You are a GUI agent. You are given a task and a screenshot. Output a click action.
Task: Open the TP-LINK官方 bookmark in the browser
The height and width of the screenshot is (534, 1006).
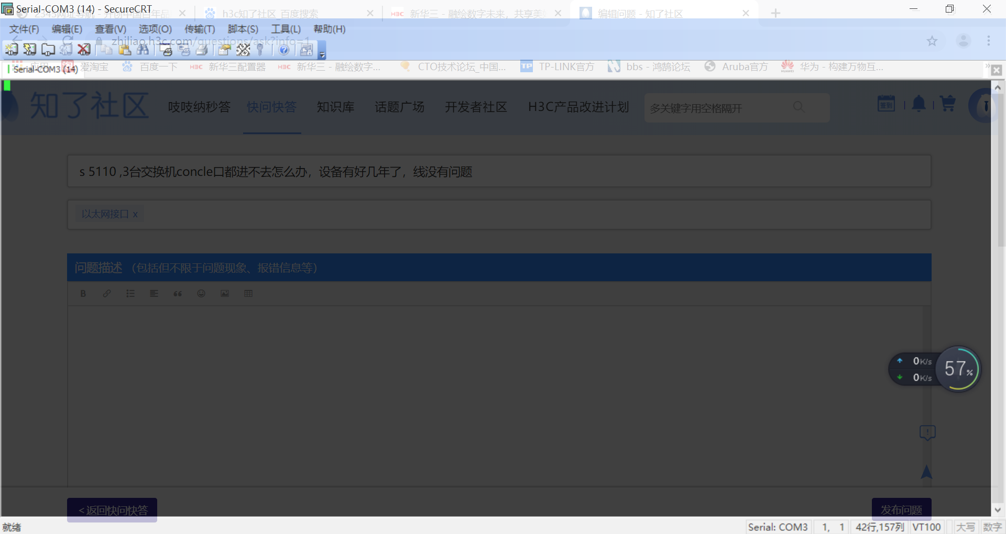click(x=557, y=66)
